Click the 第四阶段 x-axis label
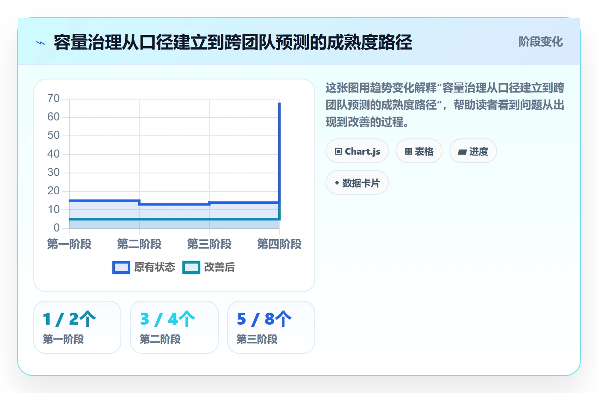Viewport: 598px width, 393px height. (x=279, y=244)
